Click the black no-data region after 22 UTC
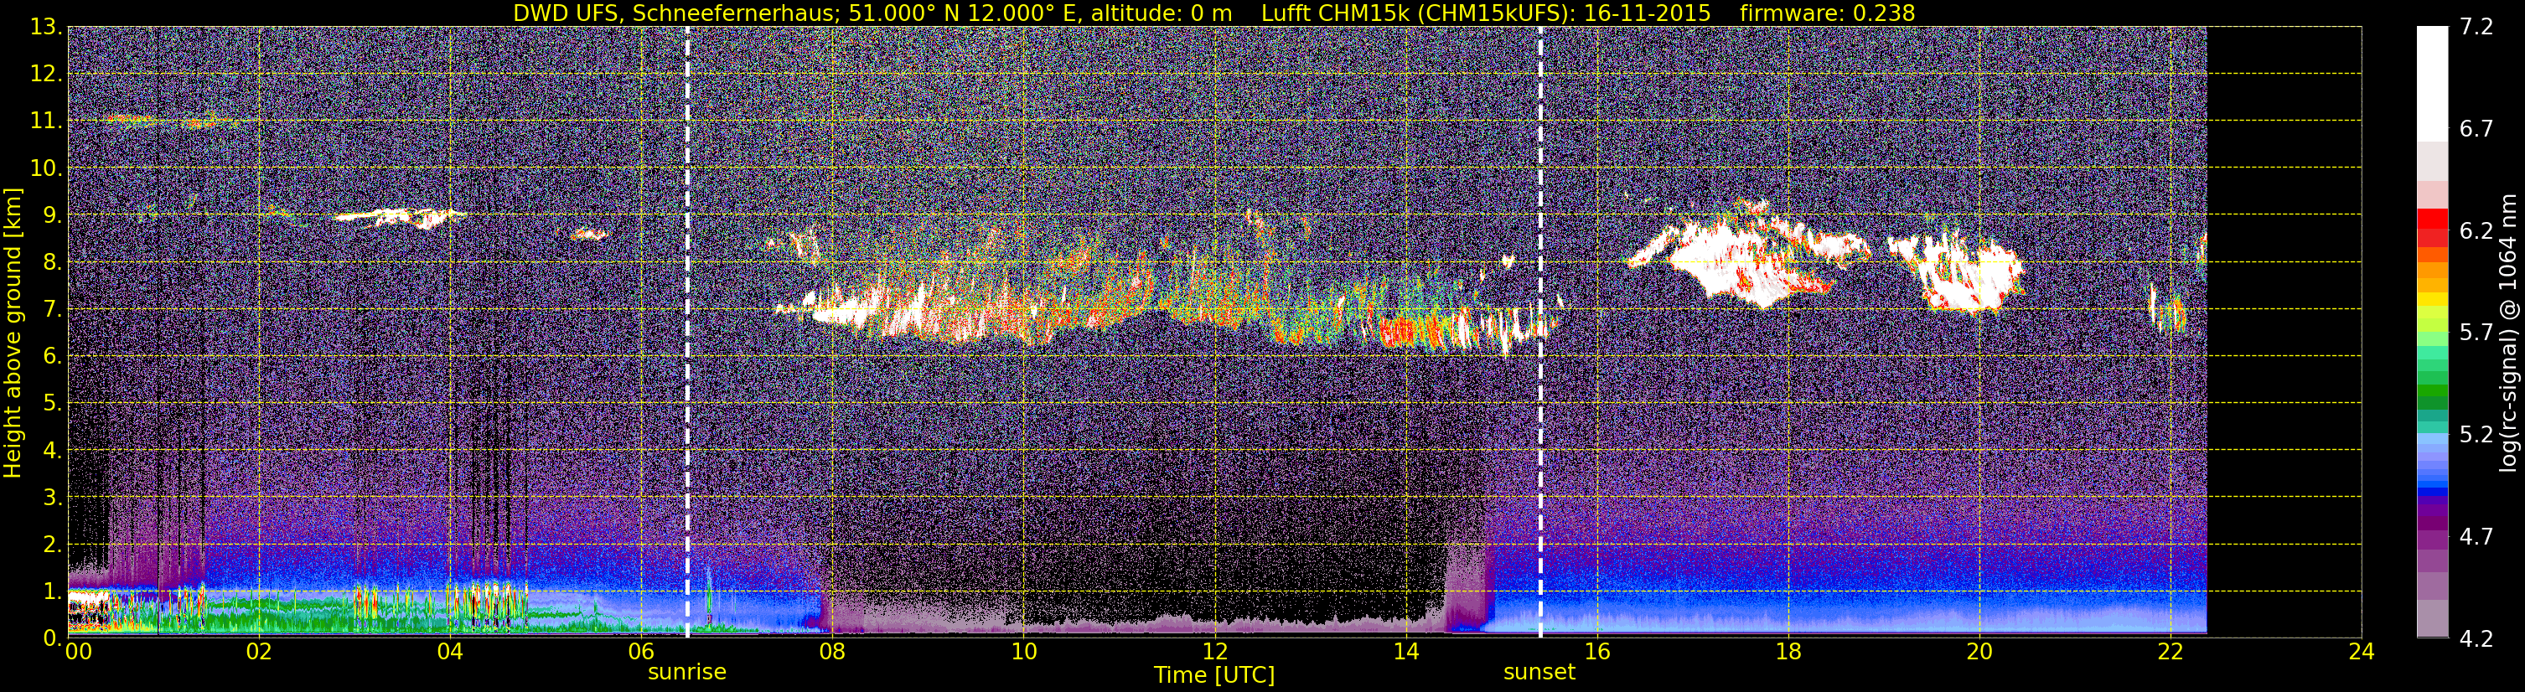Screen dimensions: 2525x692 [x=2284, y=333]
